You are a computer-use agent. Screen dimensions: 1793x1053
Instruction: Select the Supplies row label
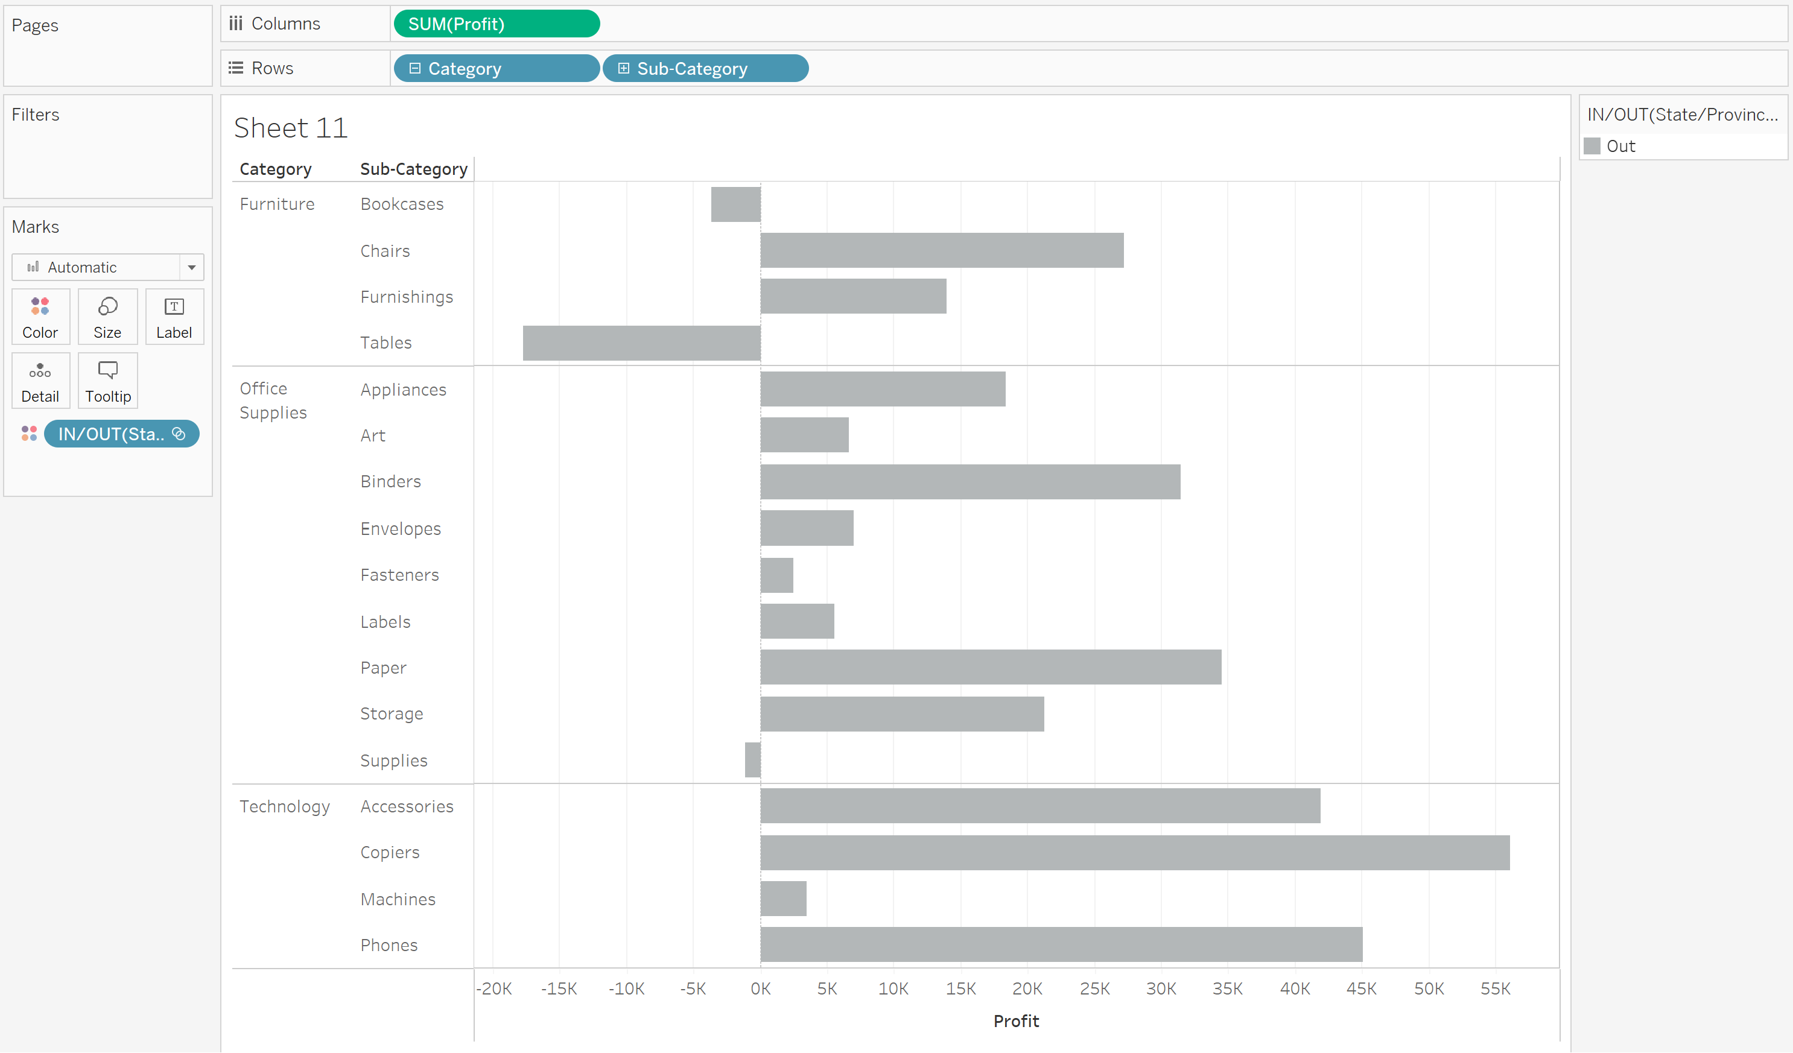pyautogui.click(x=393, y=761)
